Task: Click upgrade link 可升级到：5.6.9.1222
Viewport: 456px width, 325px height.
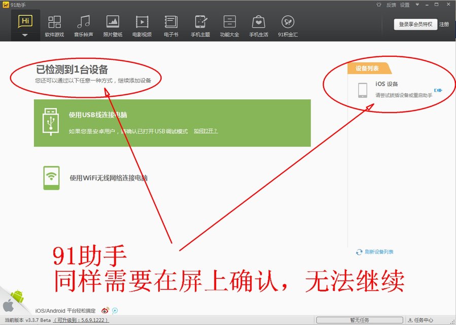Action: [82, 320]
